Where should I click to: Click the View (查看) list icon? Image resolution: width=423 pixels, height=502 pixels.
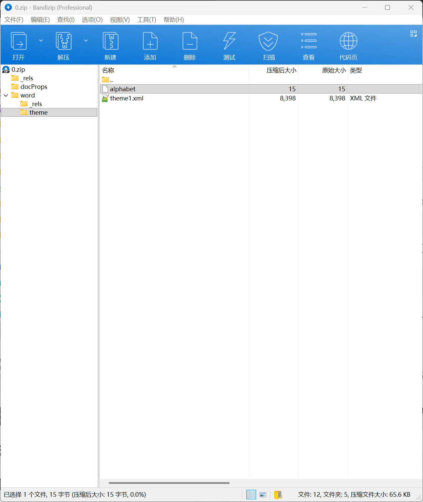click(x=309, y=41)
